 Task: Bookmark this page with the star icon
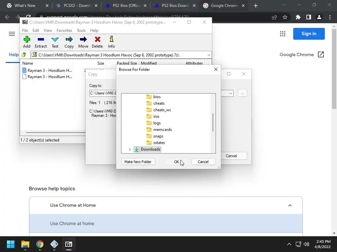pos(285,17)
